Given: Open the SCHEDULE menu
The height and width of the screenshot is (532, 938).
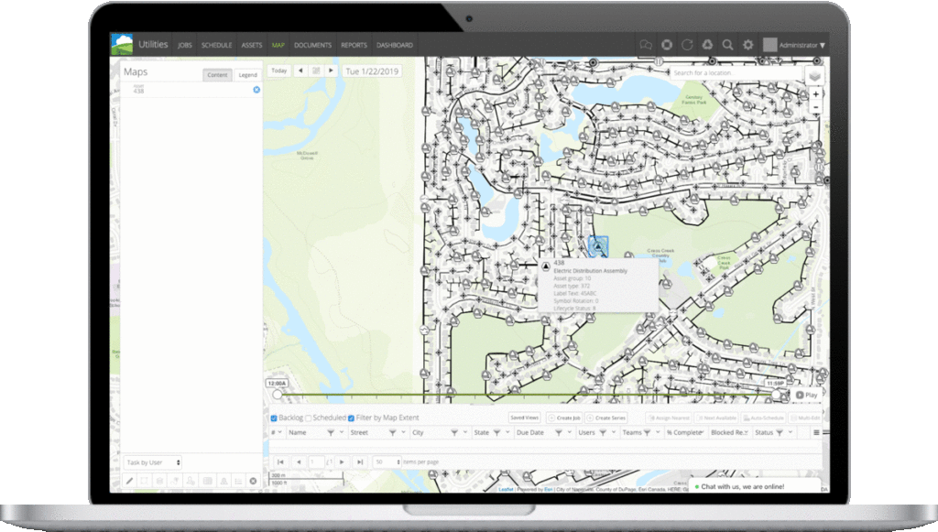Looking at the screenshot, I should [x=216, y=46].
